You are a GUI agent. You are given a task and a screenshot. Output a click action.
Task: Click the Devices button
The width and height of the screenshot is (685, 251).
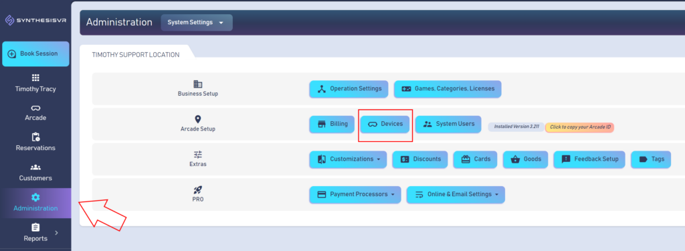coord(385,124)
